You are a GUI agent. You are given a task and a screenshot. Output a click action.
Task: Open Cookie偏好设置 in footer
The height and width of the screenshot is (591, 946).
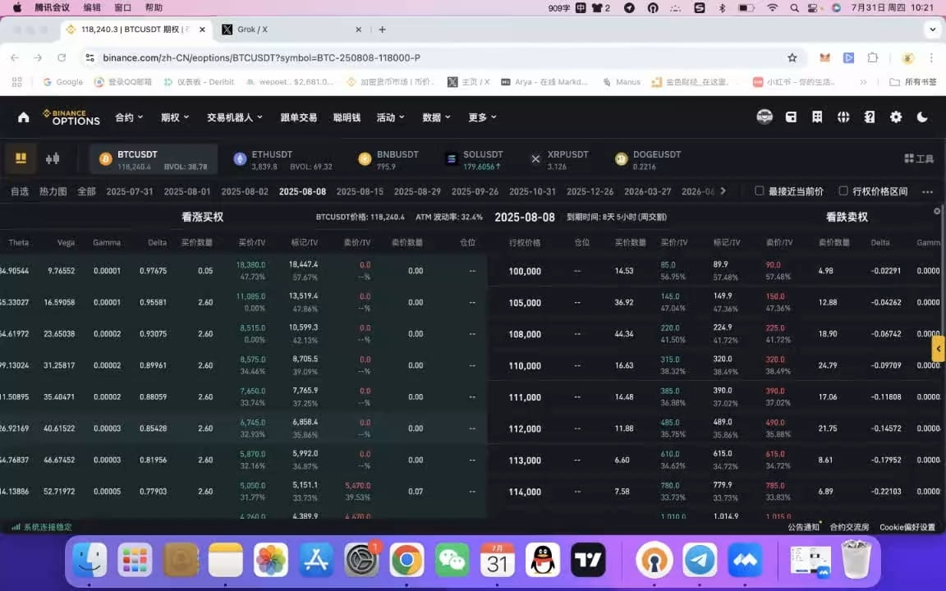tap(907, 527)
